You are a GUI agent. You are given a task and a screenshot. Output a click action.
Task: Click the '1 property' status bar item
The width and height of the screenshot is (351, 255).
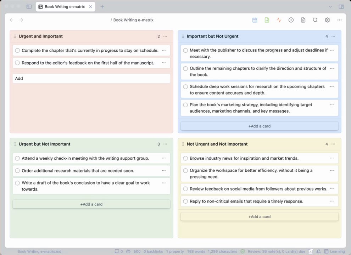point(175,251)
